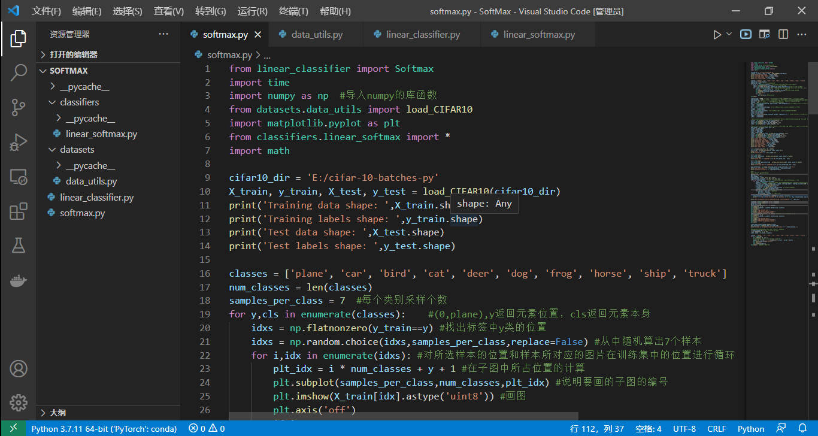The width and height of the screenshot is (818, 436).
Task: Open the 运行(R) menu
Action: 253,11
